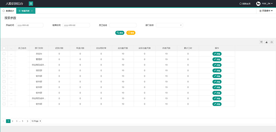Jump to page 3 in pagination
This screenshot has width=276, height=132.
[x=17, y=121]
